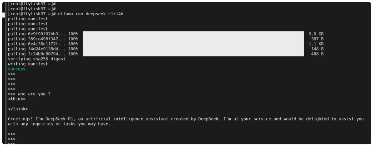Click the closing </think> tag
Viewport: 374px width, 146px height.
[18, 109]
